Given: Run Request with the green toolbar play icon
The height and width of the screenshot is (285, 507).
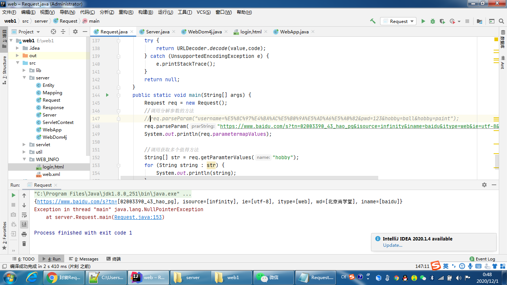Looking at the screenshot, I should point(423,21).
